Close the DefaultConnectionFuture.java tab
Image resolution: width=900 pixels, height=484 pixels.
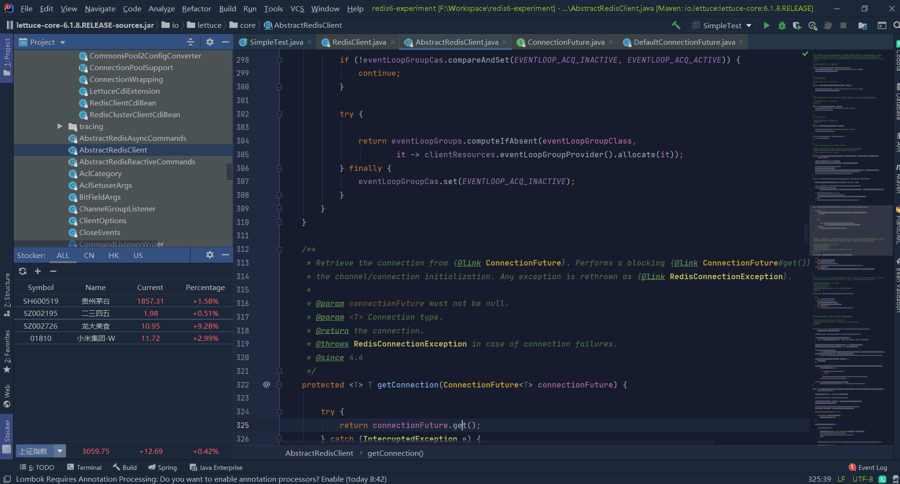pyautogui.click(x=741, y=42)
